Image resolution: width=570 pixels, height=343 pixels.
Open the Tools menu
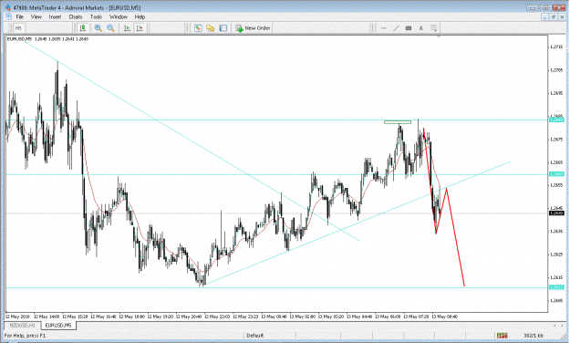point(96,16)
